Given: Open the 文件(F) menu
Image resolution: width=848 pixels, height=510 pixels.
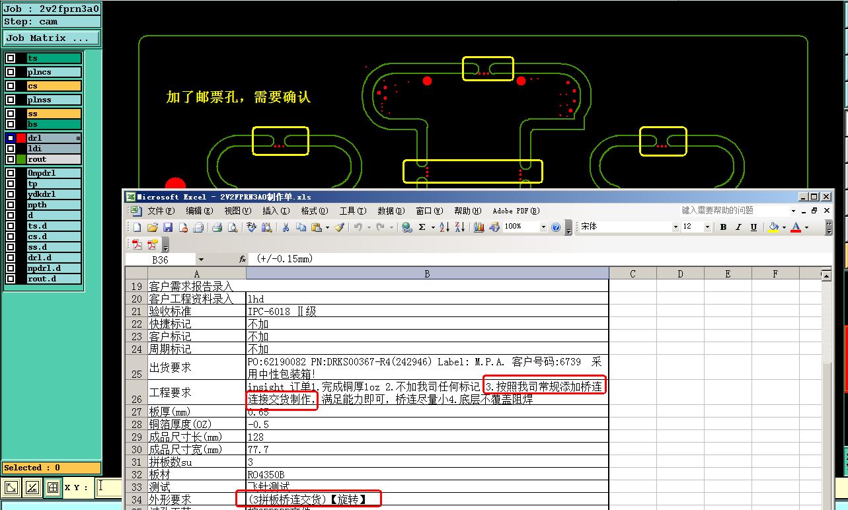Looking at the screenshot, I should click(161, 211).
